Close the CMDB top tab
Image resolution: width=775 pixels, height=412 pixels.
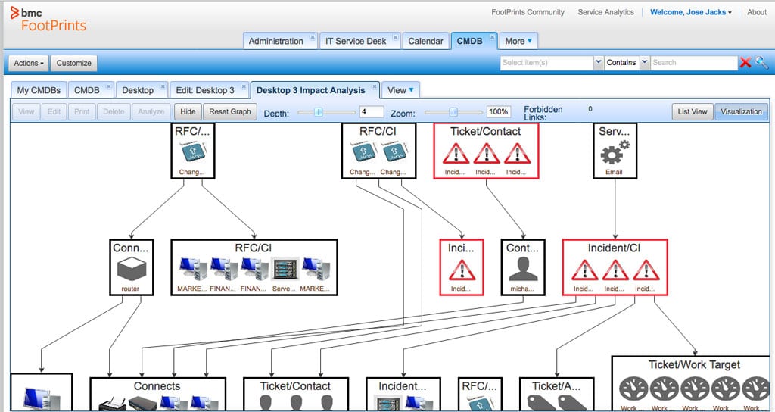click(492, 36)
